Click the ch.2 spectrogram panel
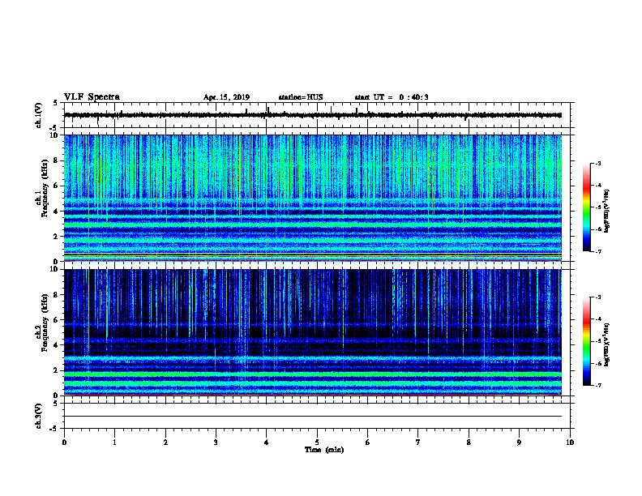 tap(313, 332)
